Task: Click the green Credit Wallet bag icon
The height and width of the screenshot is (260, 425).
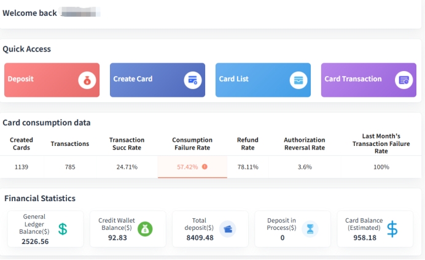Action: [x=145, y=229]
